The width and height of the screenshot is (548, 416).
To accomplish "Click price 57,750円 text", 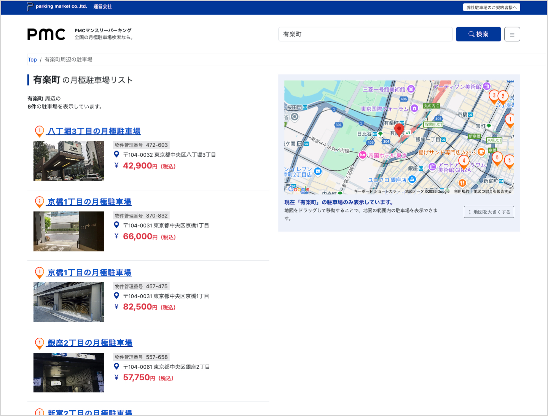I will click(148, 378).
